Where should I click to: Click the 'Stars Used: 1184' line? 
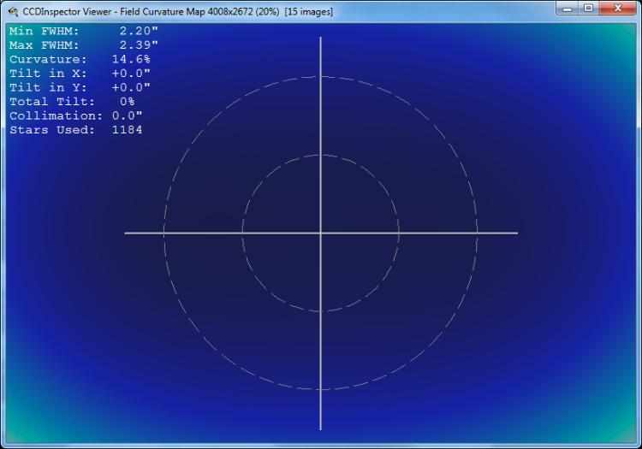[x=75, y=130]
